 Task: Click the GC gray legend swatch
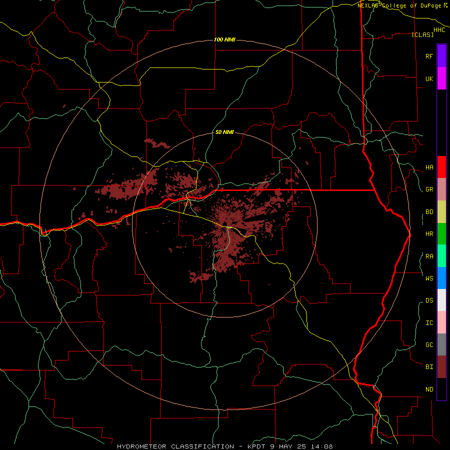click(x=441, y=344)
